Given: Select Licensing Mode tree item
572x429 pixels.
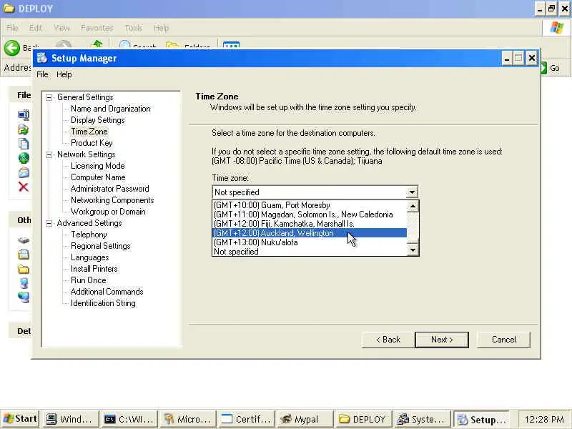Looking at the screenshot, I should (98, 166).
